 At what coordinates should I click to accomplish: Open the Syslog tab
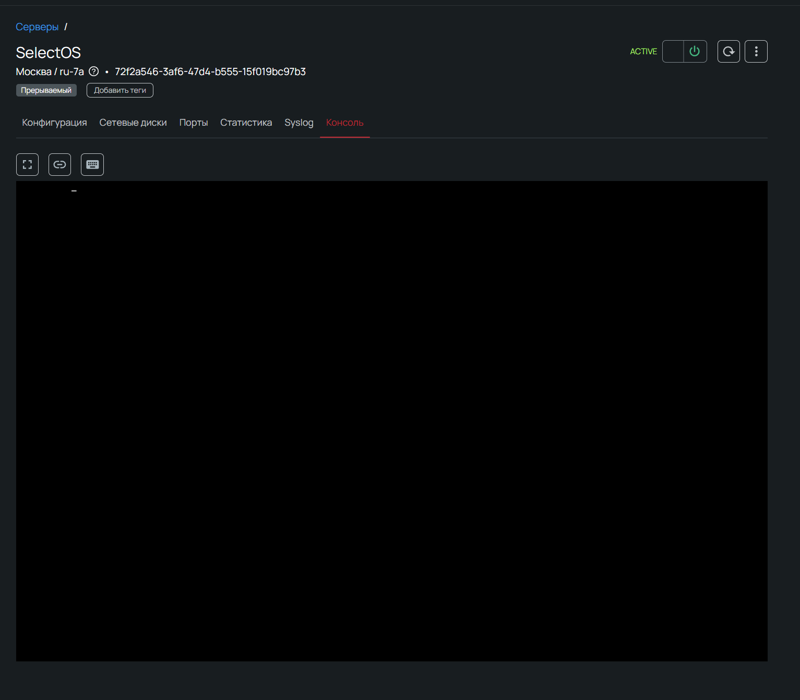[298, 123]
